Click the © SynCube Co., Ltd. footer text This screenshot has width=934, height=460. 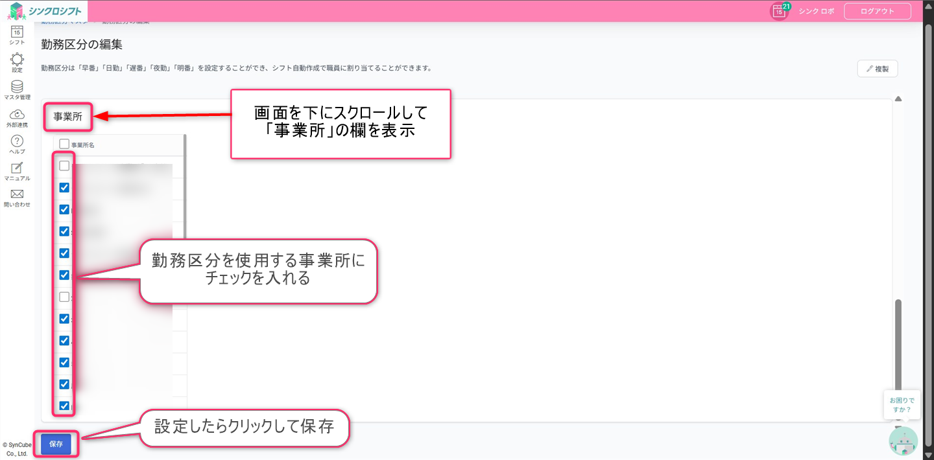click(x=17, y=449)
